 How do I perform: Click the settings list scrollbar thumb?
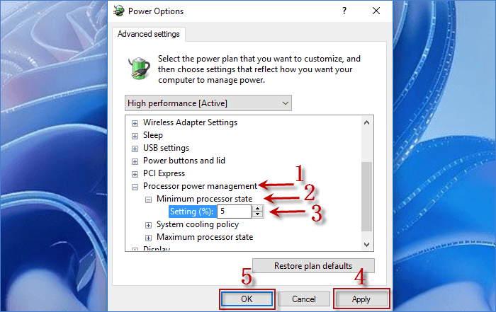point(366,197)
